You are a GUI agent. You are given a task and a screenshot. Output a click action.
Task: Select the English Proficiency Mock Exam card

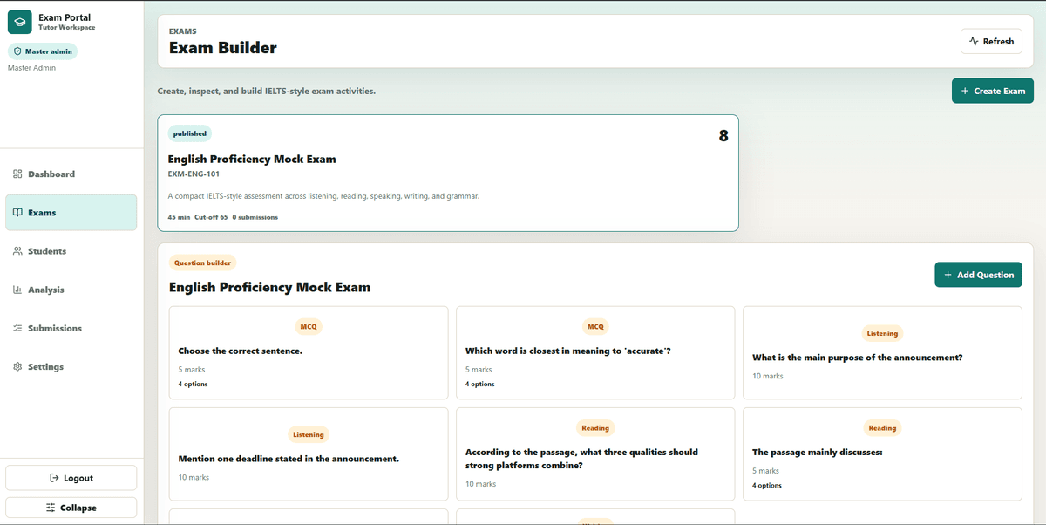pos(448,173)
